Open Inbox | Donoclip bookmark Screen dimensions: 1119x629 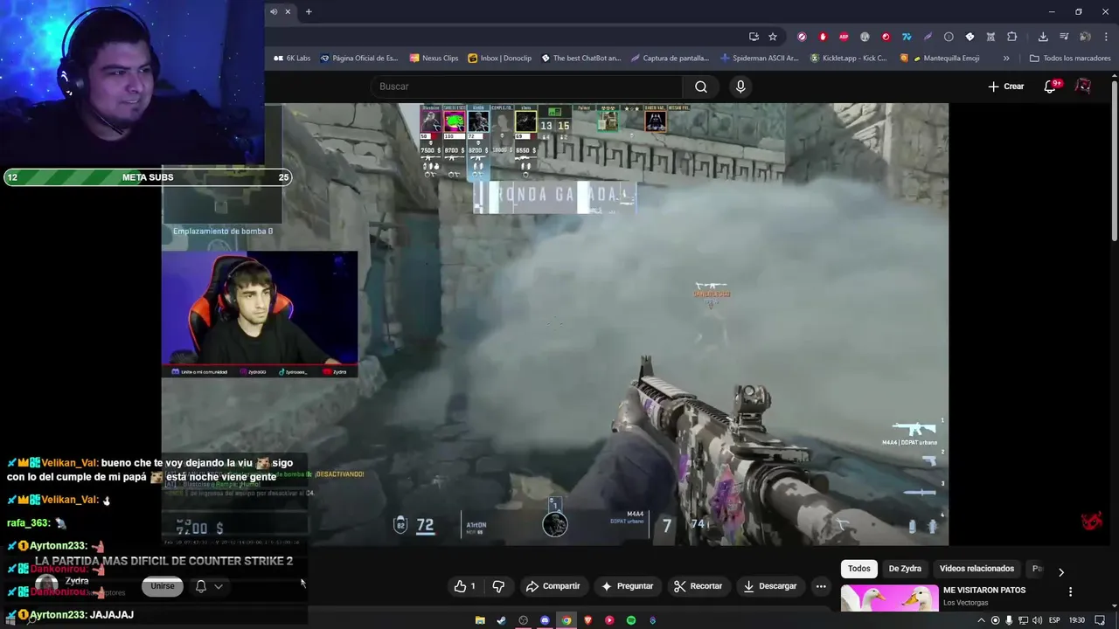click(499, 59)
